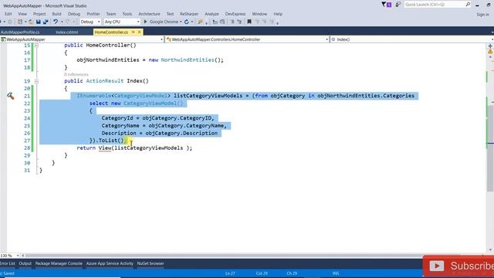Viewport: 494px width, 278px height.
Task: Open the Edit menu
Action: pos(8,14)
